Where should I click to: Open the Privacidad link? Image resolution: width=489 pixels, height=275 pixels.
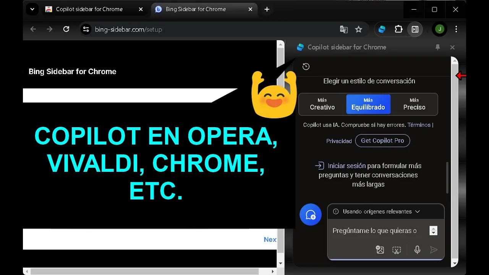click(339, 141)
